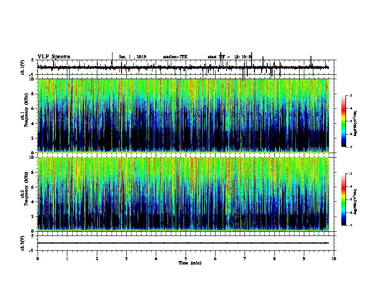Click the '-3' tick on ch.1 color bar
Screen dimensions: 376x290
[x=350, y=96]
